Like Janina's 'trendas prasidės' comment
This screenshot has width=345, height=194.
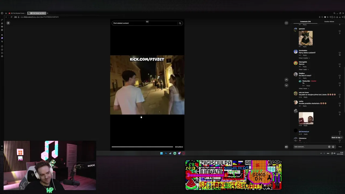pos(340,103)
